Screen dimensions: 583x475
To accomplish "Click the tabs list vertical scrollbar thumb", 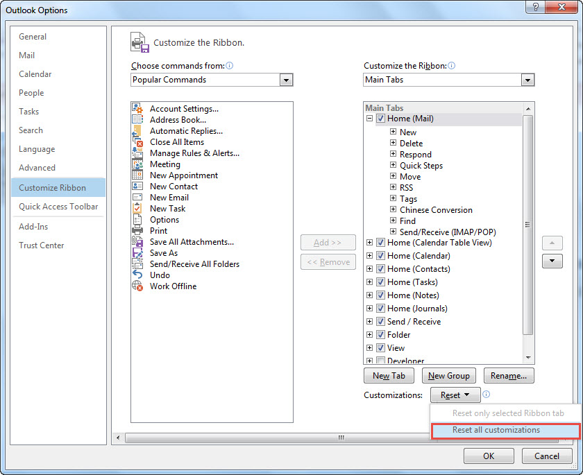I will (x=527, y=224).
